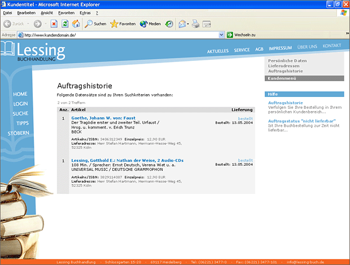
Task: Click the Mail envelope icon
Action: coord(182,24)
